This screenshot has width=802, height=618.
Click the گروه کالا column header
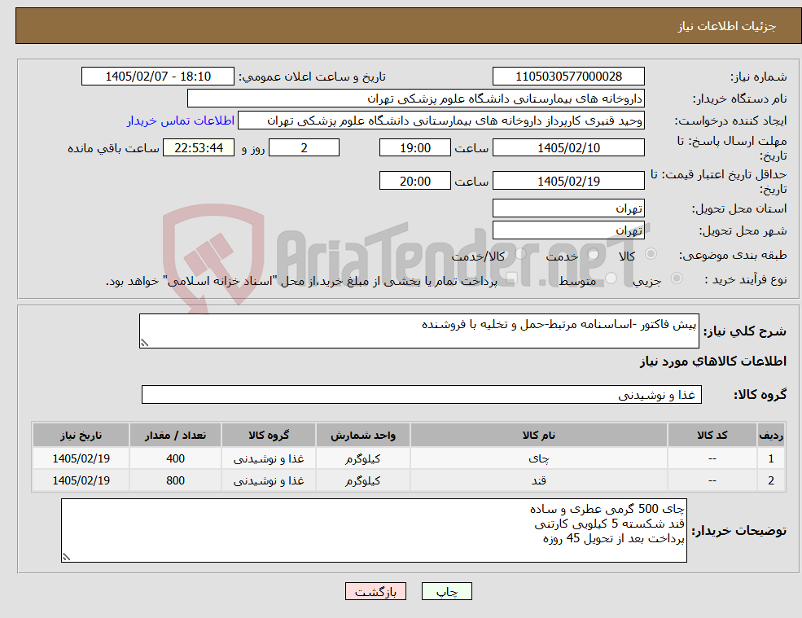click(269, 435)
